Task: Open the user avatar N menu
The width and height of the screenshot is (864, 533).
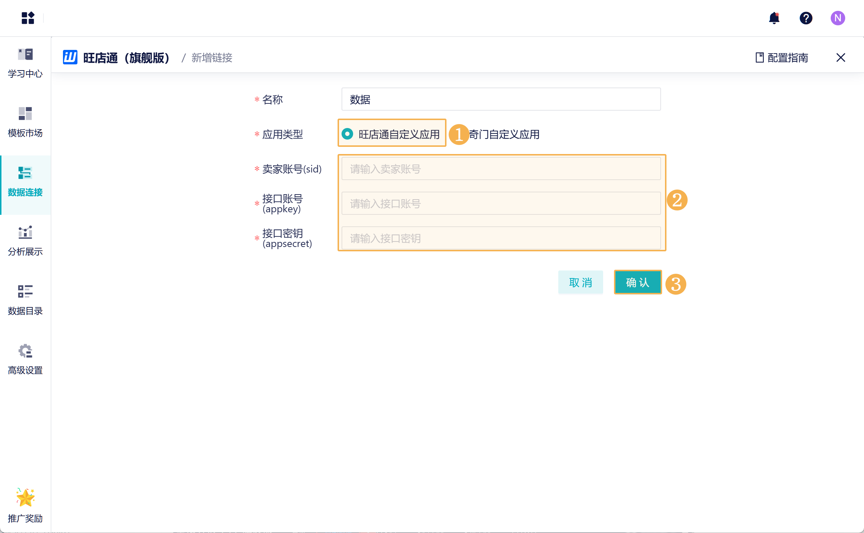Action: pyautogui.click(x=838, y=18)
